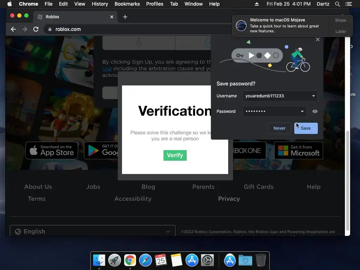Open the Chrome menu in menu bar
360x270 pixels.
[28, 4]
